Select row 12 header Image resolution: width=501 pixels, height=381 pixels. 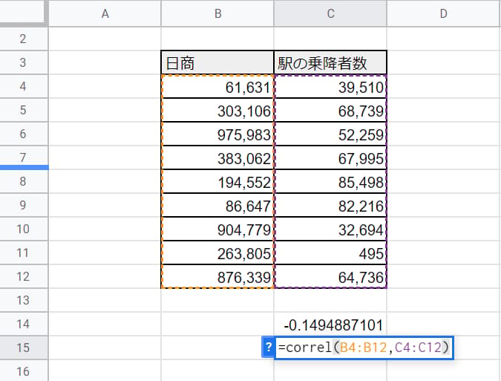[24, 276]
